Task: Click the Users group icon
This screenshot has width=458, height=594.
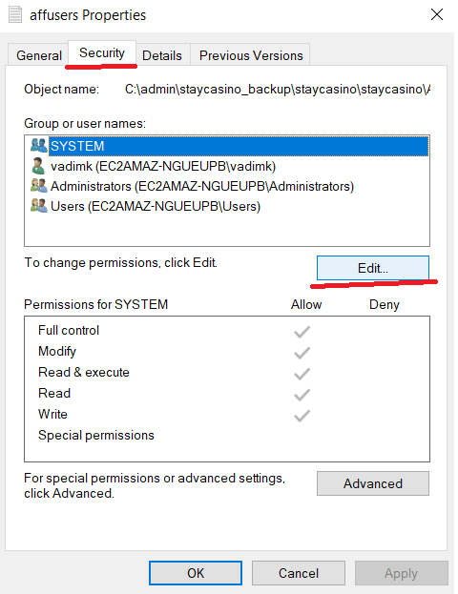Action: coord(39,206)
